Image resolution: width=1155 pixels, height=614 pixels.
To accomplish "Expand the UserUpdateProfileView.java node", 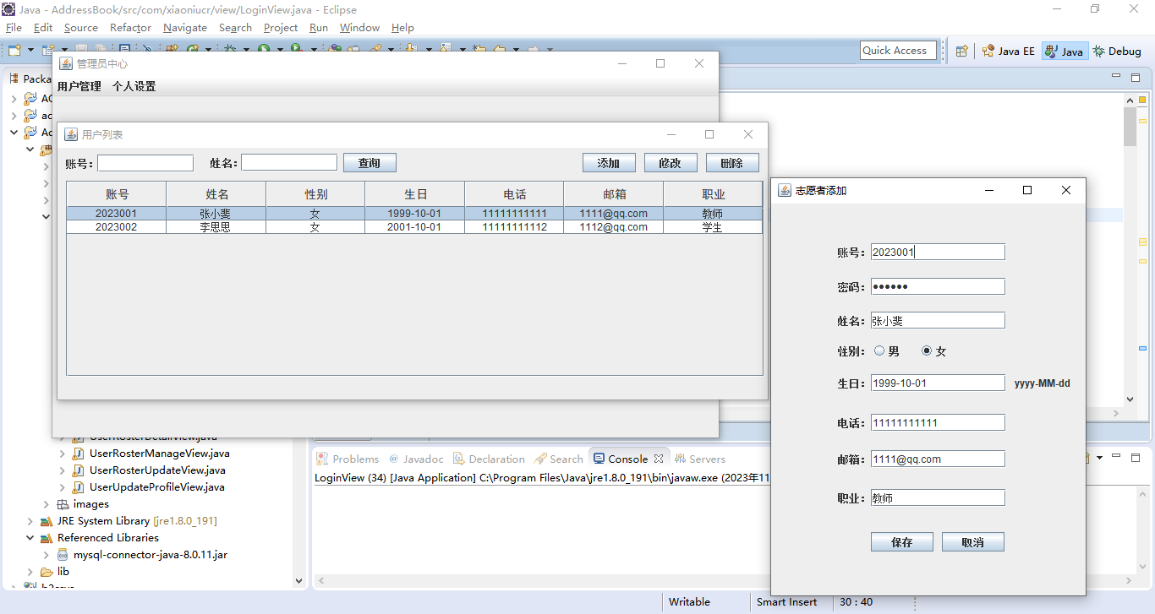I will tap(63, 487).
